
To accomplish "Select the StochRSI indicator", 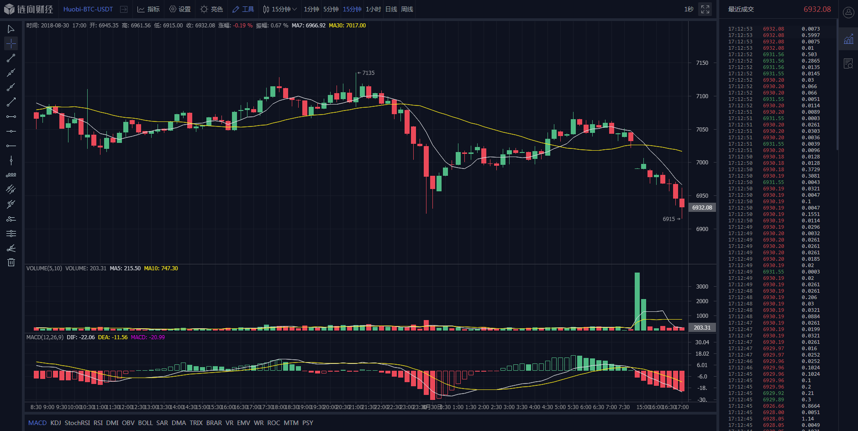I will [77, 423].
